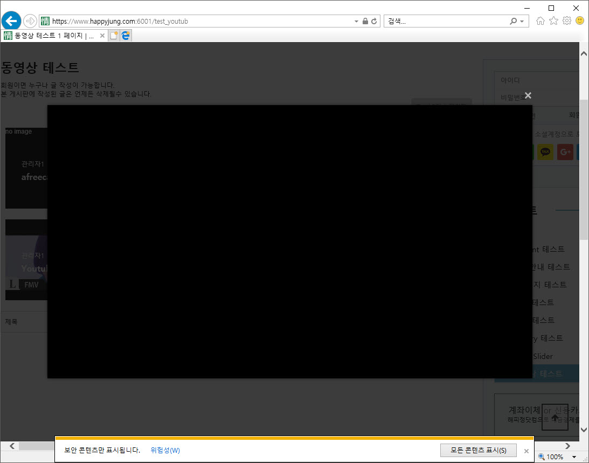Click the security lock icon in address bar
The image size is (589, 463).
[365, 22]
